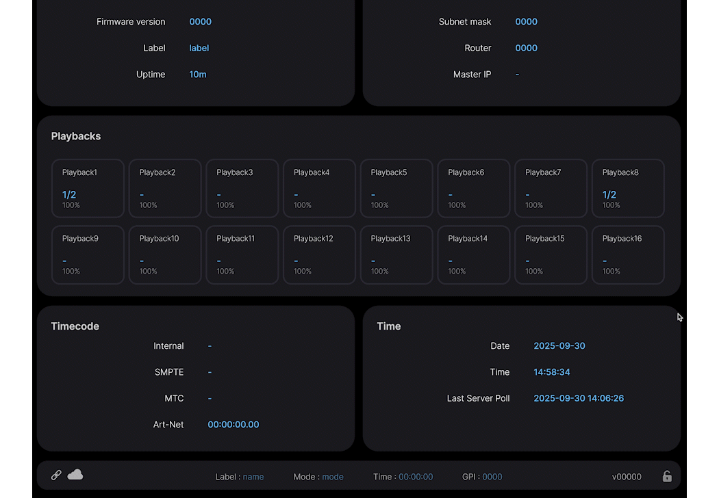Click the Firmware version value
The image size is (719, 498).
pos(201,22)
